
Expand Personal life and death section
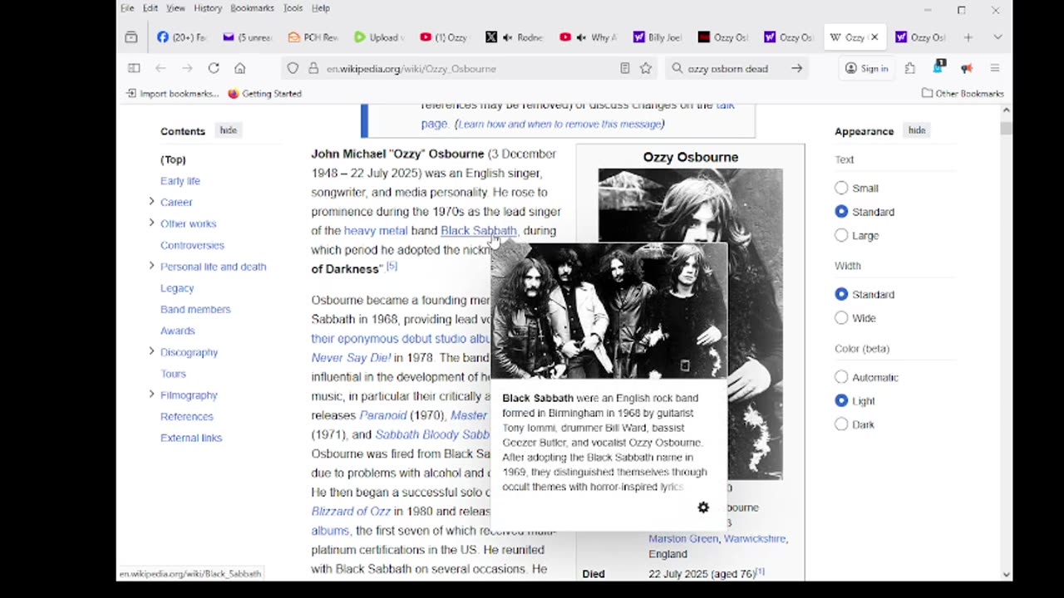point(151,266)
